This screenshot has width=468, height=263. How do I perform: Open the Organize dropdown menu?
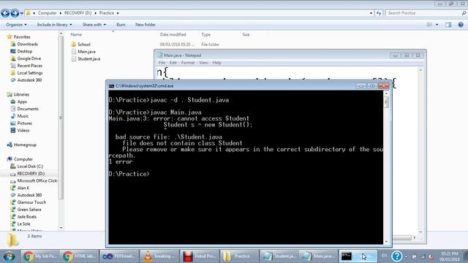coord(16,25)
